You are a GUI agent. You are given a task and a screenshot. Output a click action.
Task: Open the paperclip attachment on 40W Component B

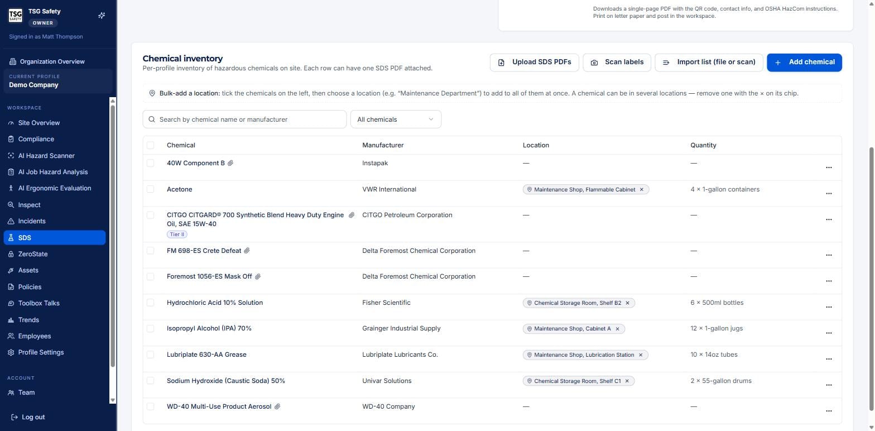(x=230, y=163)
